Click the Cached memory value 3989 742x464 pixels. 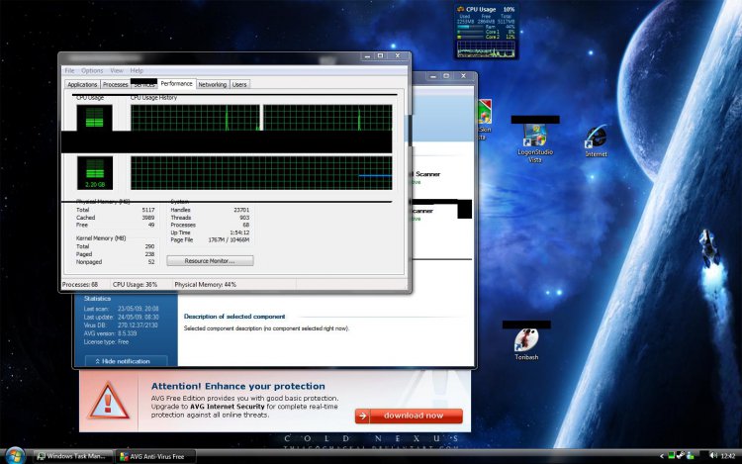click(148, 217)
